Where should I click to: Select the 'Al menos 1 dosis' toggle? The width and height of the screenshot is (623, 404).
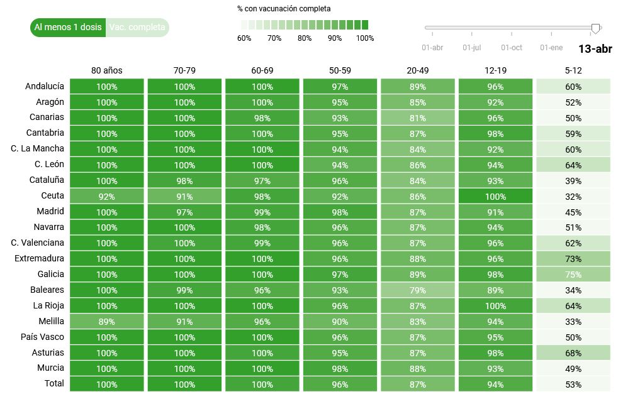(68, 28)
